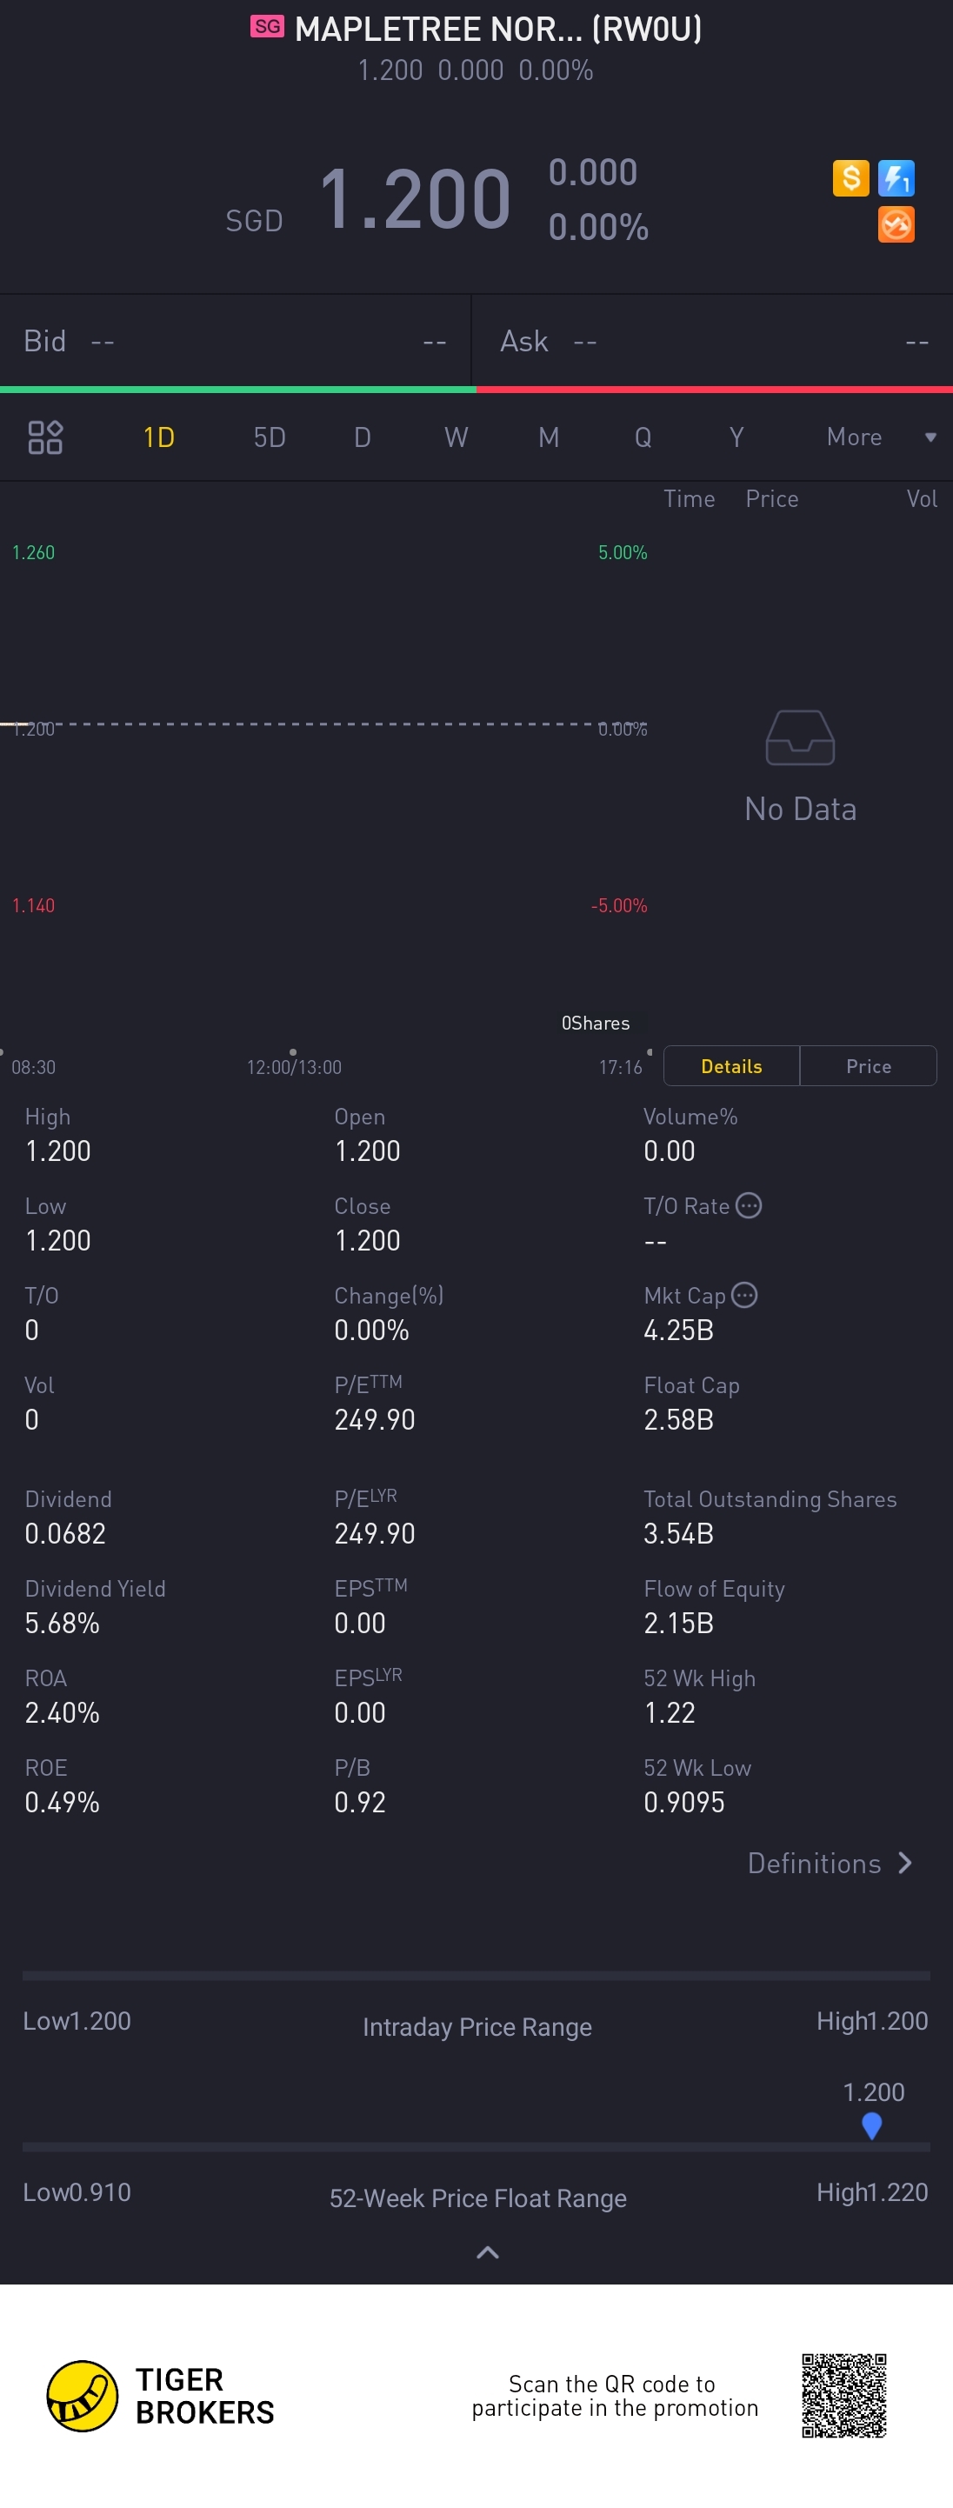The height and width of the screenshot is (2508, 953).
Task: Collapse the details with the up chevron
Action: (488, 2252)
